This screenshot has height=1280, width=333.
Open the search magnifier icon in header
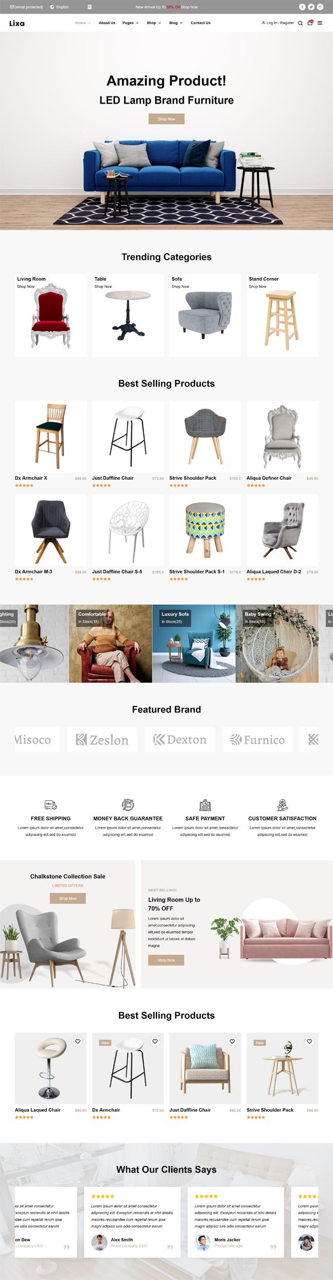pyautogui.click(x=300, y=23)
